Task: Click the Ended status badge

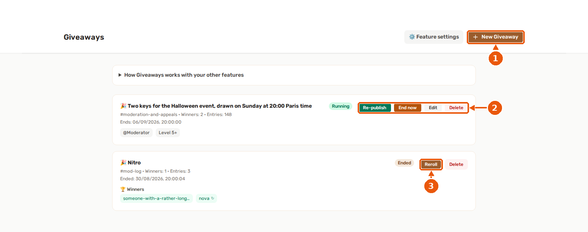Action: pyautogui.click(x=404, y=163)
